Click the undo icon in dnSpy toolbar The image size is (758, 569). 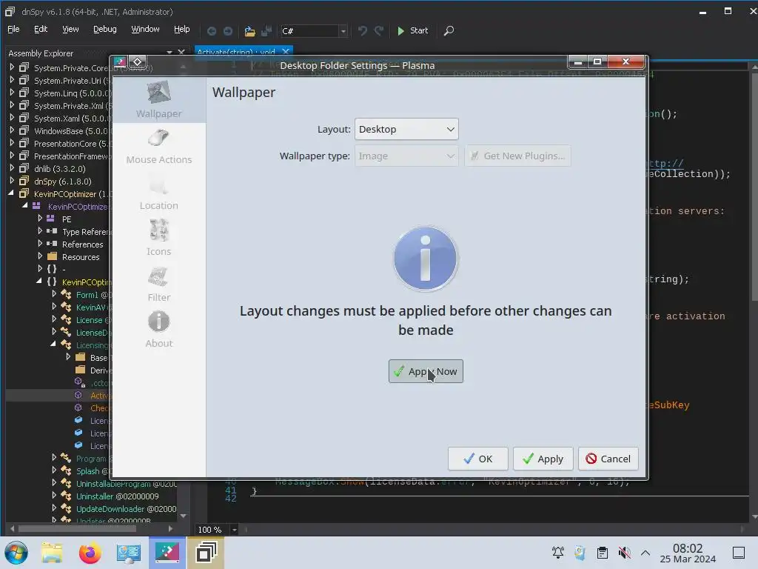click(363, 31)
